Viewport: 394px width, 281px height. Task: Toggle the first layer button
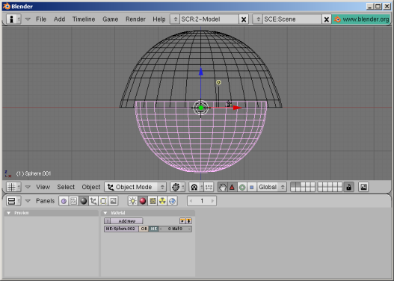(x=293, y=185)
